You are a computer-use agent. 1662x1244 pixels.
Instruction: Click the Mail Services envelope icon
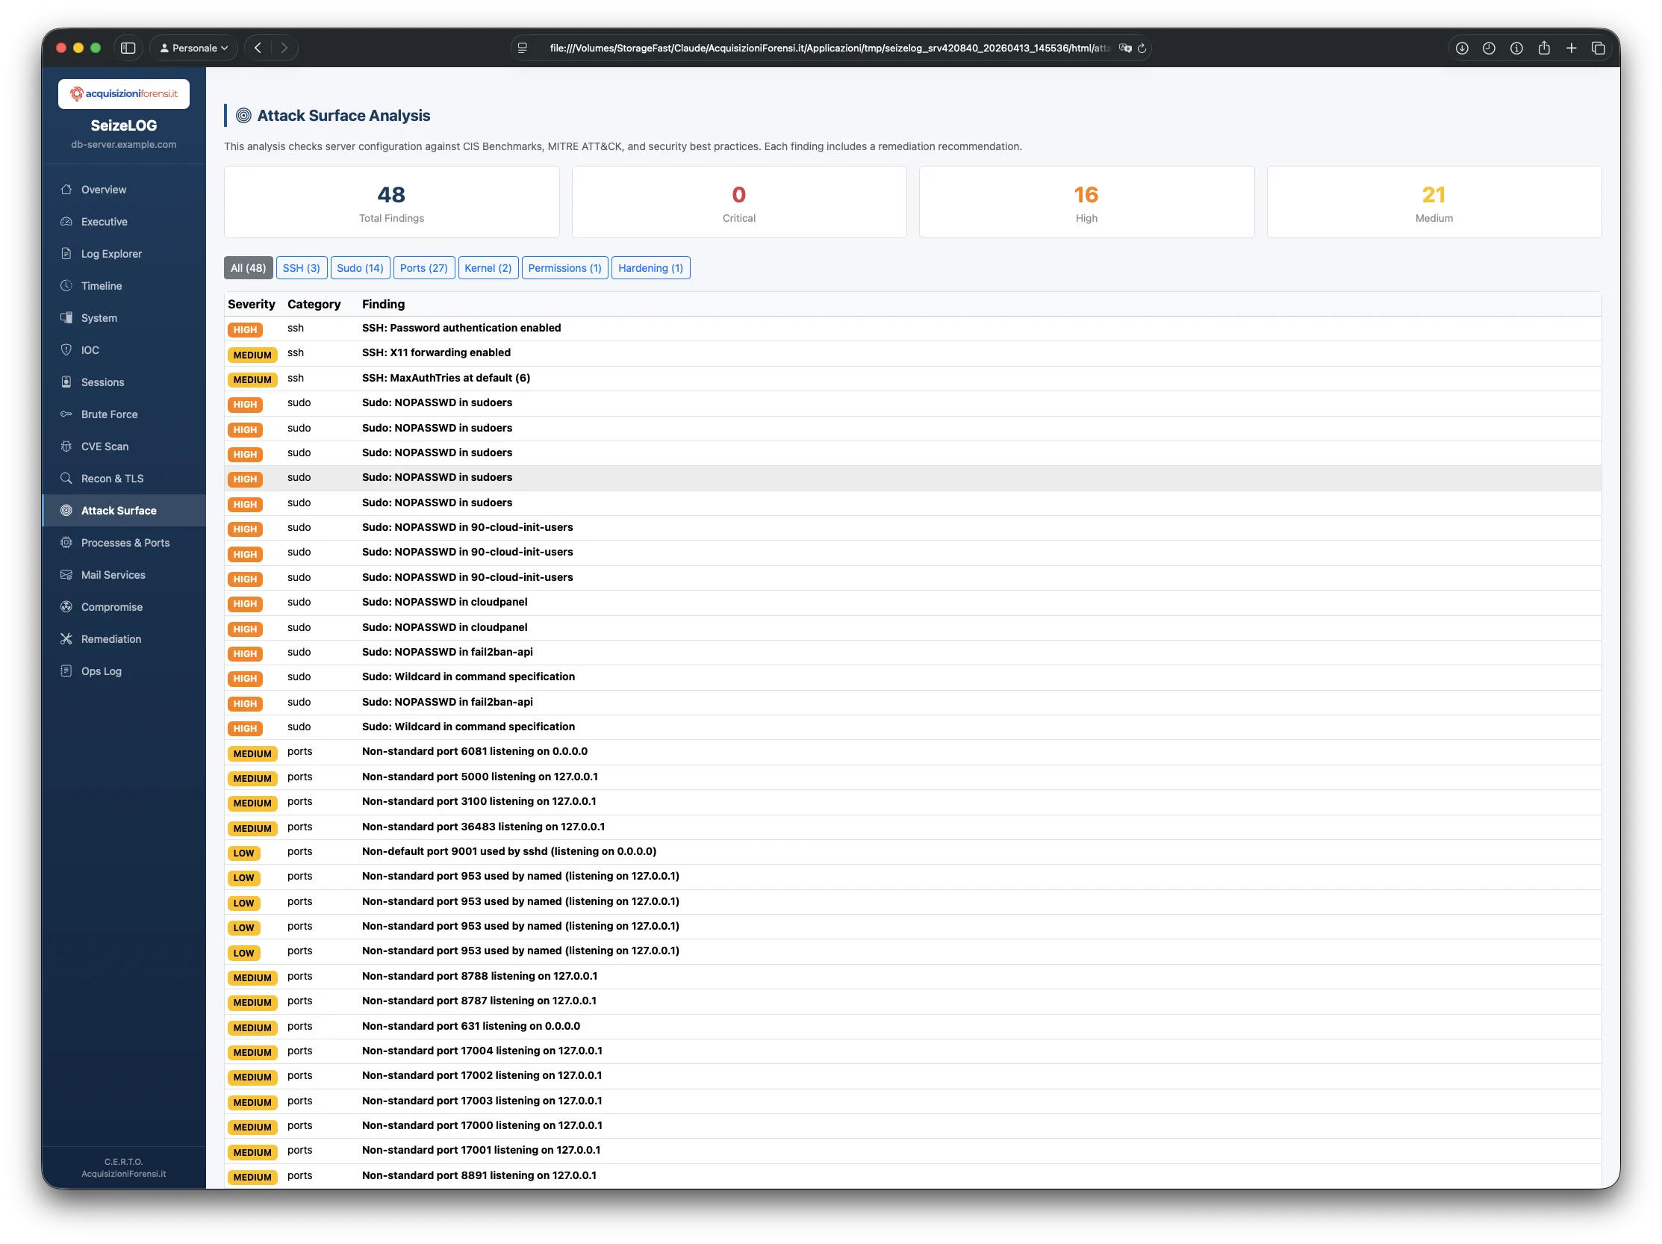(66, 575)
